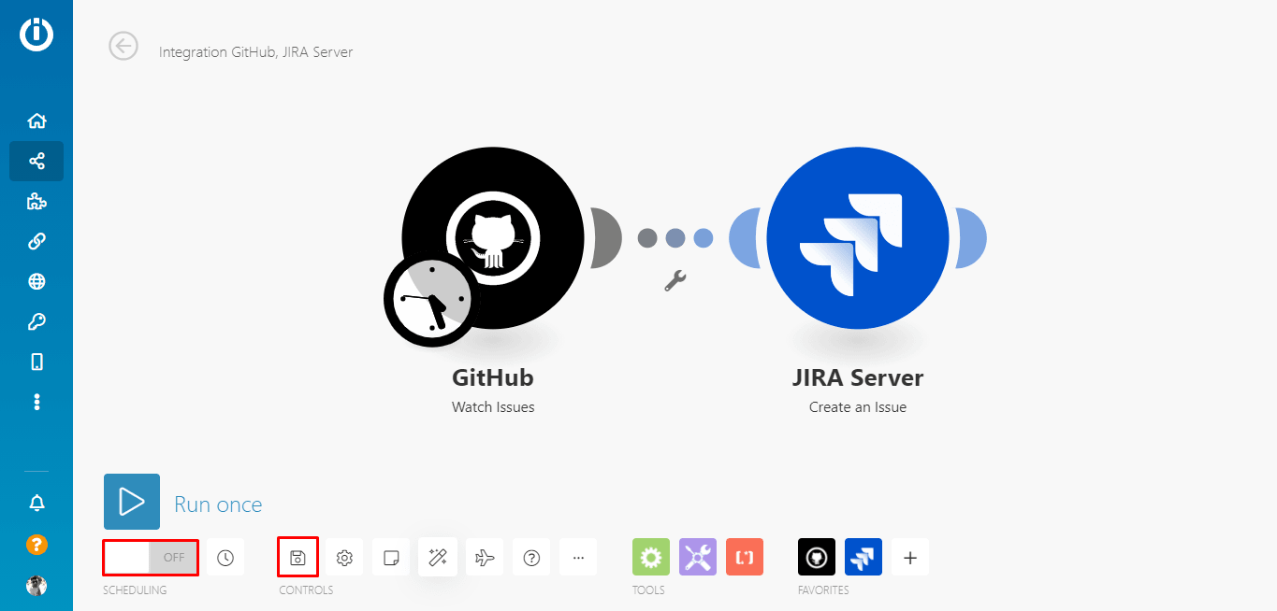Screen dimensions: 1277x611
Task: Click the auto-align magic wand icon
Action: (438, 558)
